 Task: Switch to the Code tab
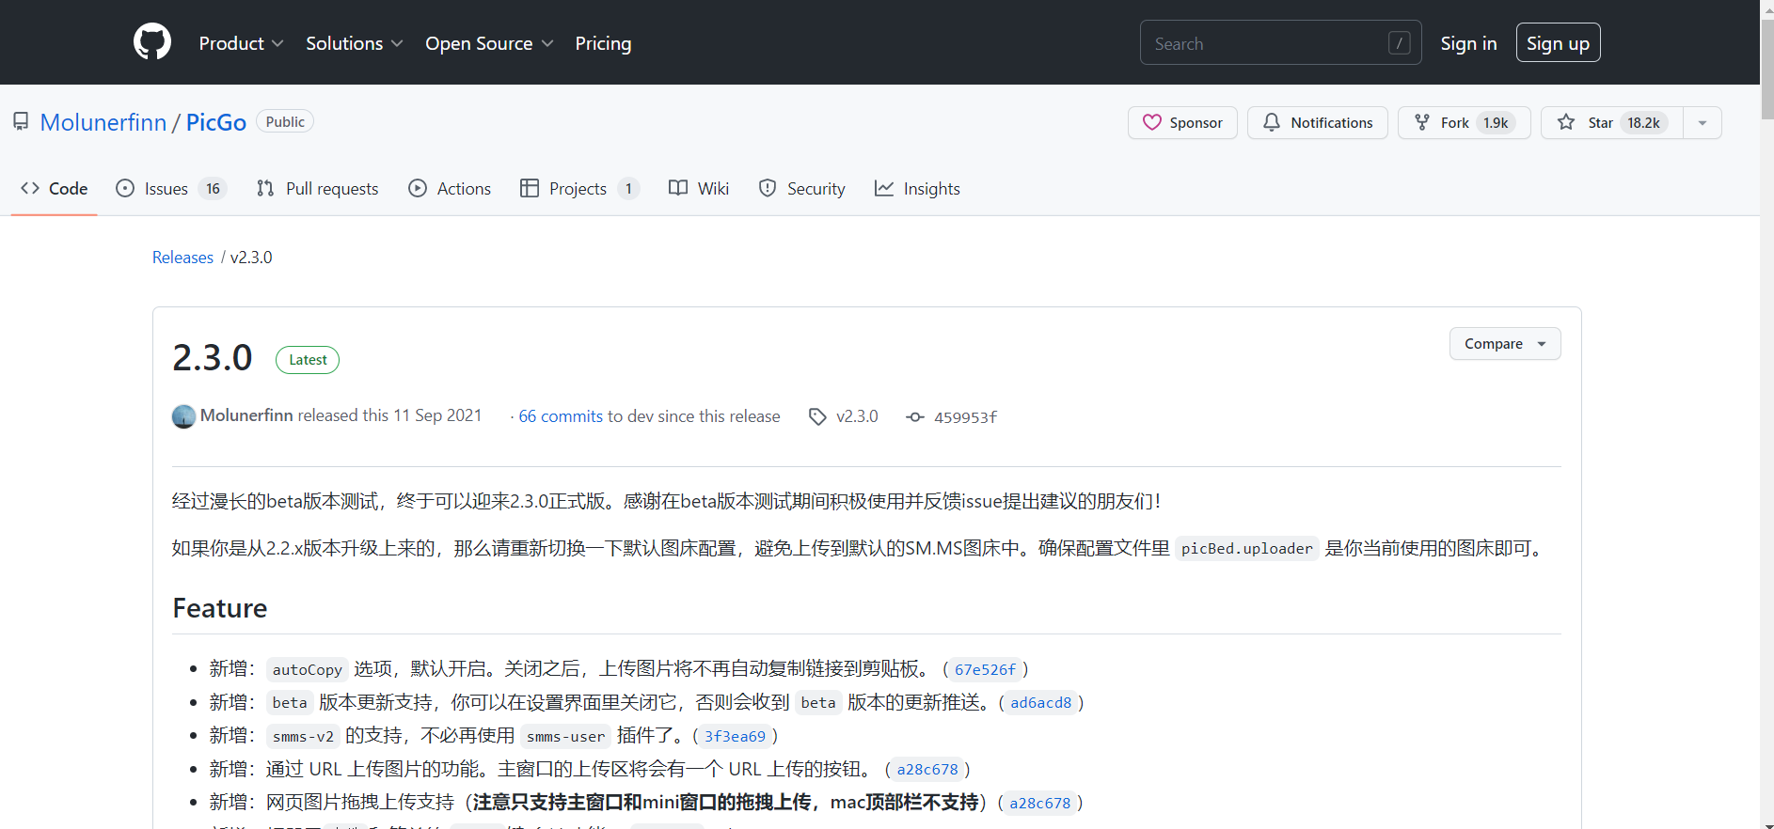click(x=55, y=189)
